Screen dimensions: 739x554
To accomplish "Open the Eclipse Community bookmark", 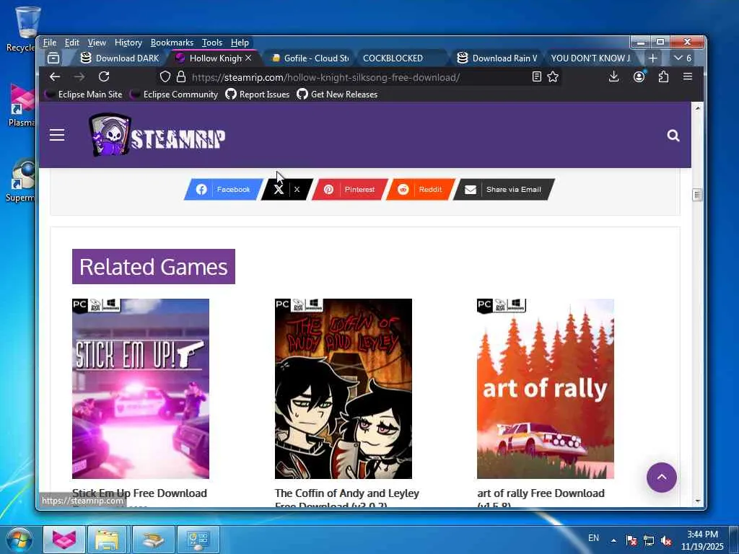I will pos(174,94).
